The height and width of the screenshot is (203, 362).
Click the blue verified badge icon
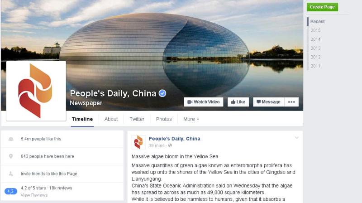click(162, 93)
